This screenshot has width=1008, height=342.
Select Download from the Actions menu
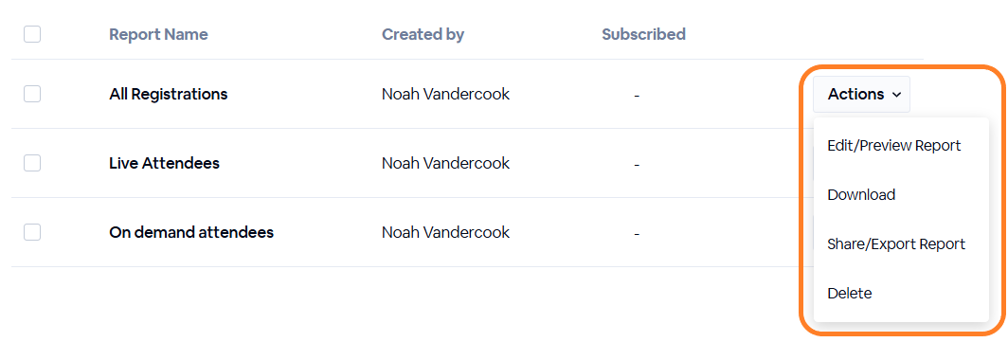[x=861, y=195]
